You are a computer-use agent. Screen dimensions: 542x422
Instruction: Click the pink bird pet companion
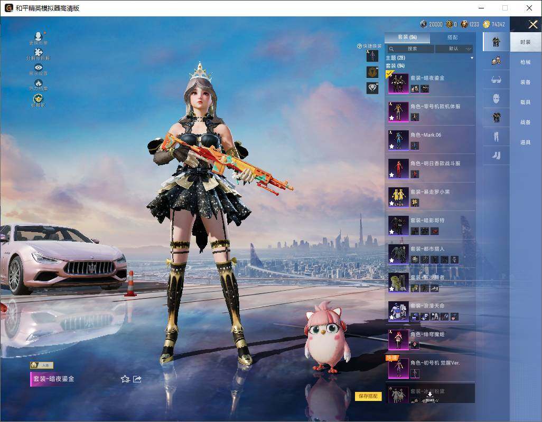pos(327,337)
